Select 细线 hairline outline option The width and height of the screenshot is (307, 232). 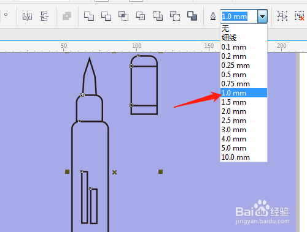[244, 38]
